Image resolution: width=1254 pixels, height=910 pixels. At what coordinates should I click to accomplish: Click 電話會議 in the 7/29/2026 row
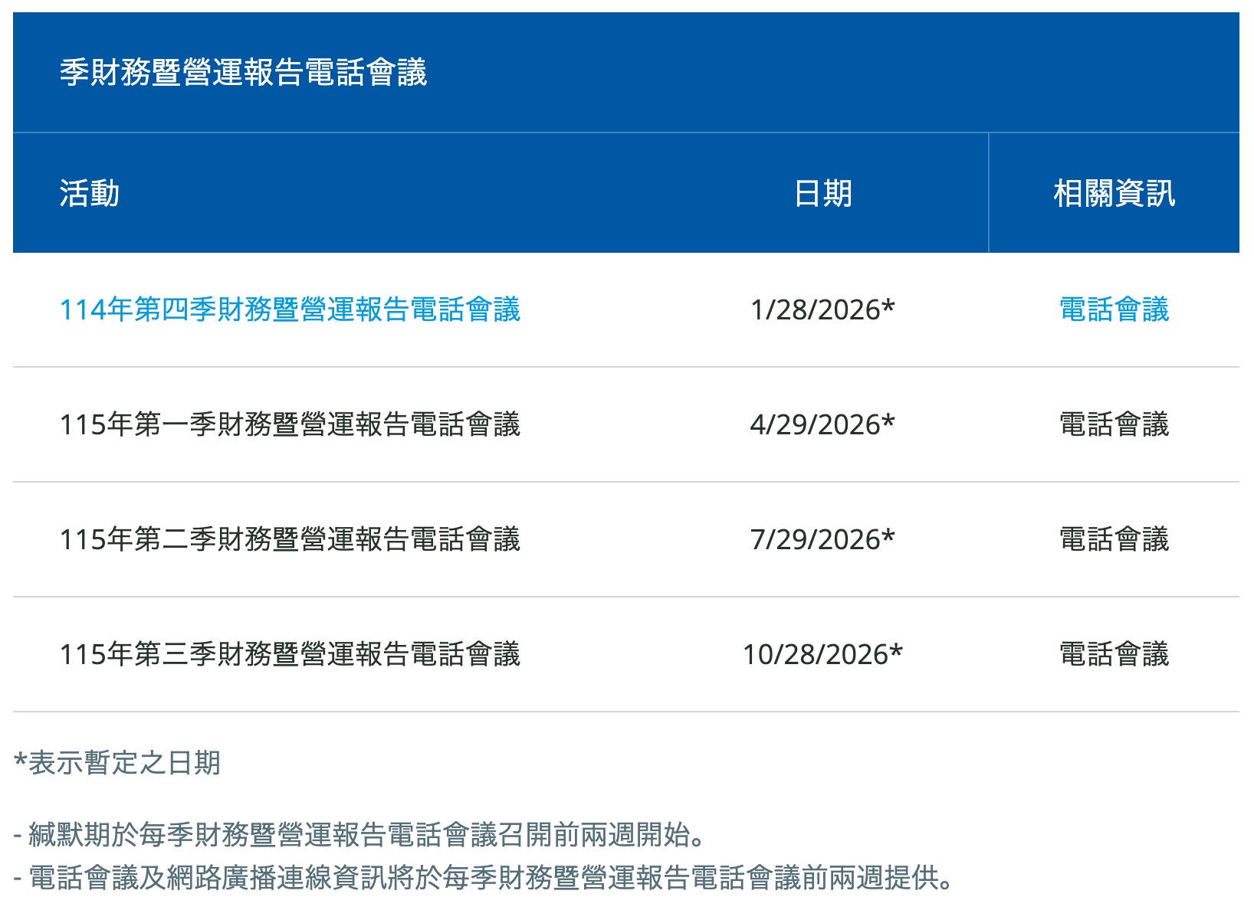[1113, 539]
